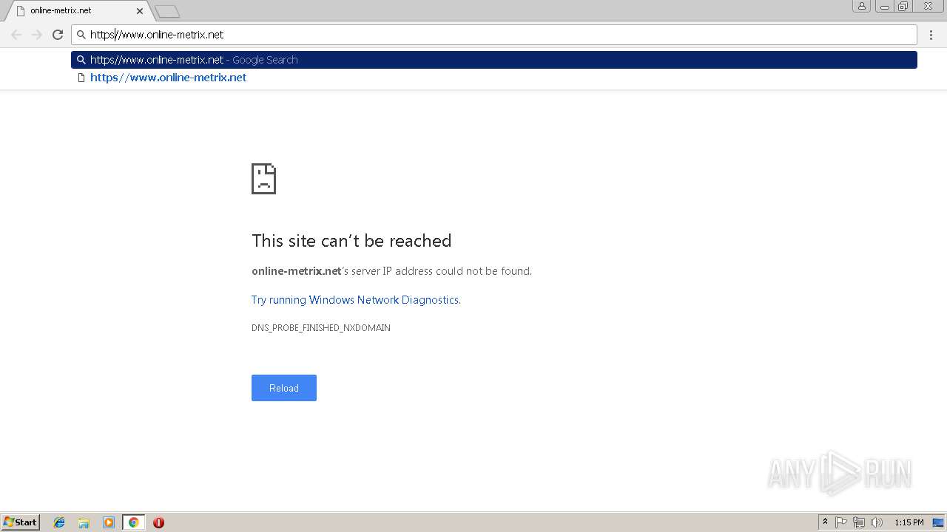Close the online-metrix.net tab
947x532 pixels.
(140, 11)
